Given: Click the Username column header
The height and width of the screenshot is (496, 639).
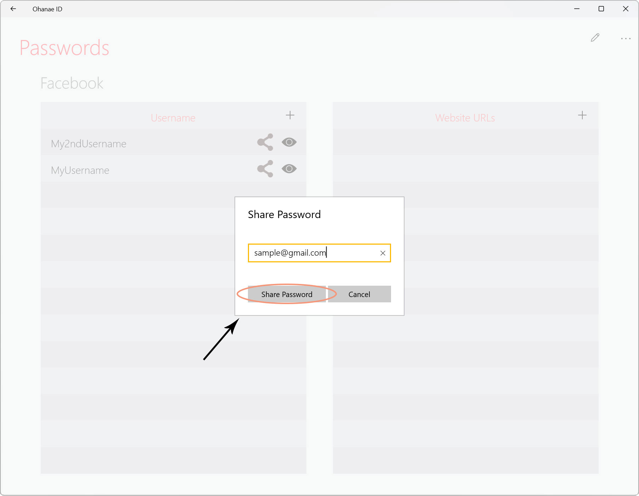Looking at the screenshot, I should click(173, 118).
